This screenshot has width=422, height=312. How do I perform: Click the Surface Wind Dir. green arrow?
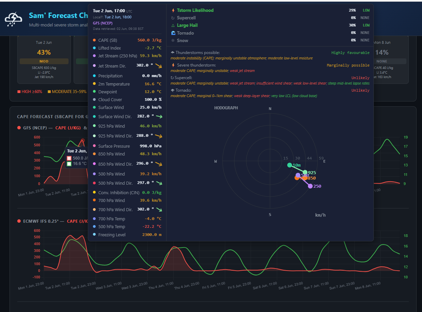click(x=159, y=116)
